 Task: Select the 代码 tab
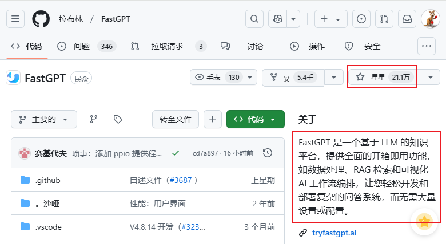(x=27, y=46)
